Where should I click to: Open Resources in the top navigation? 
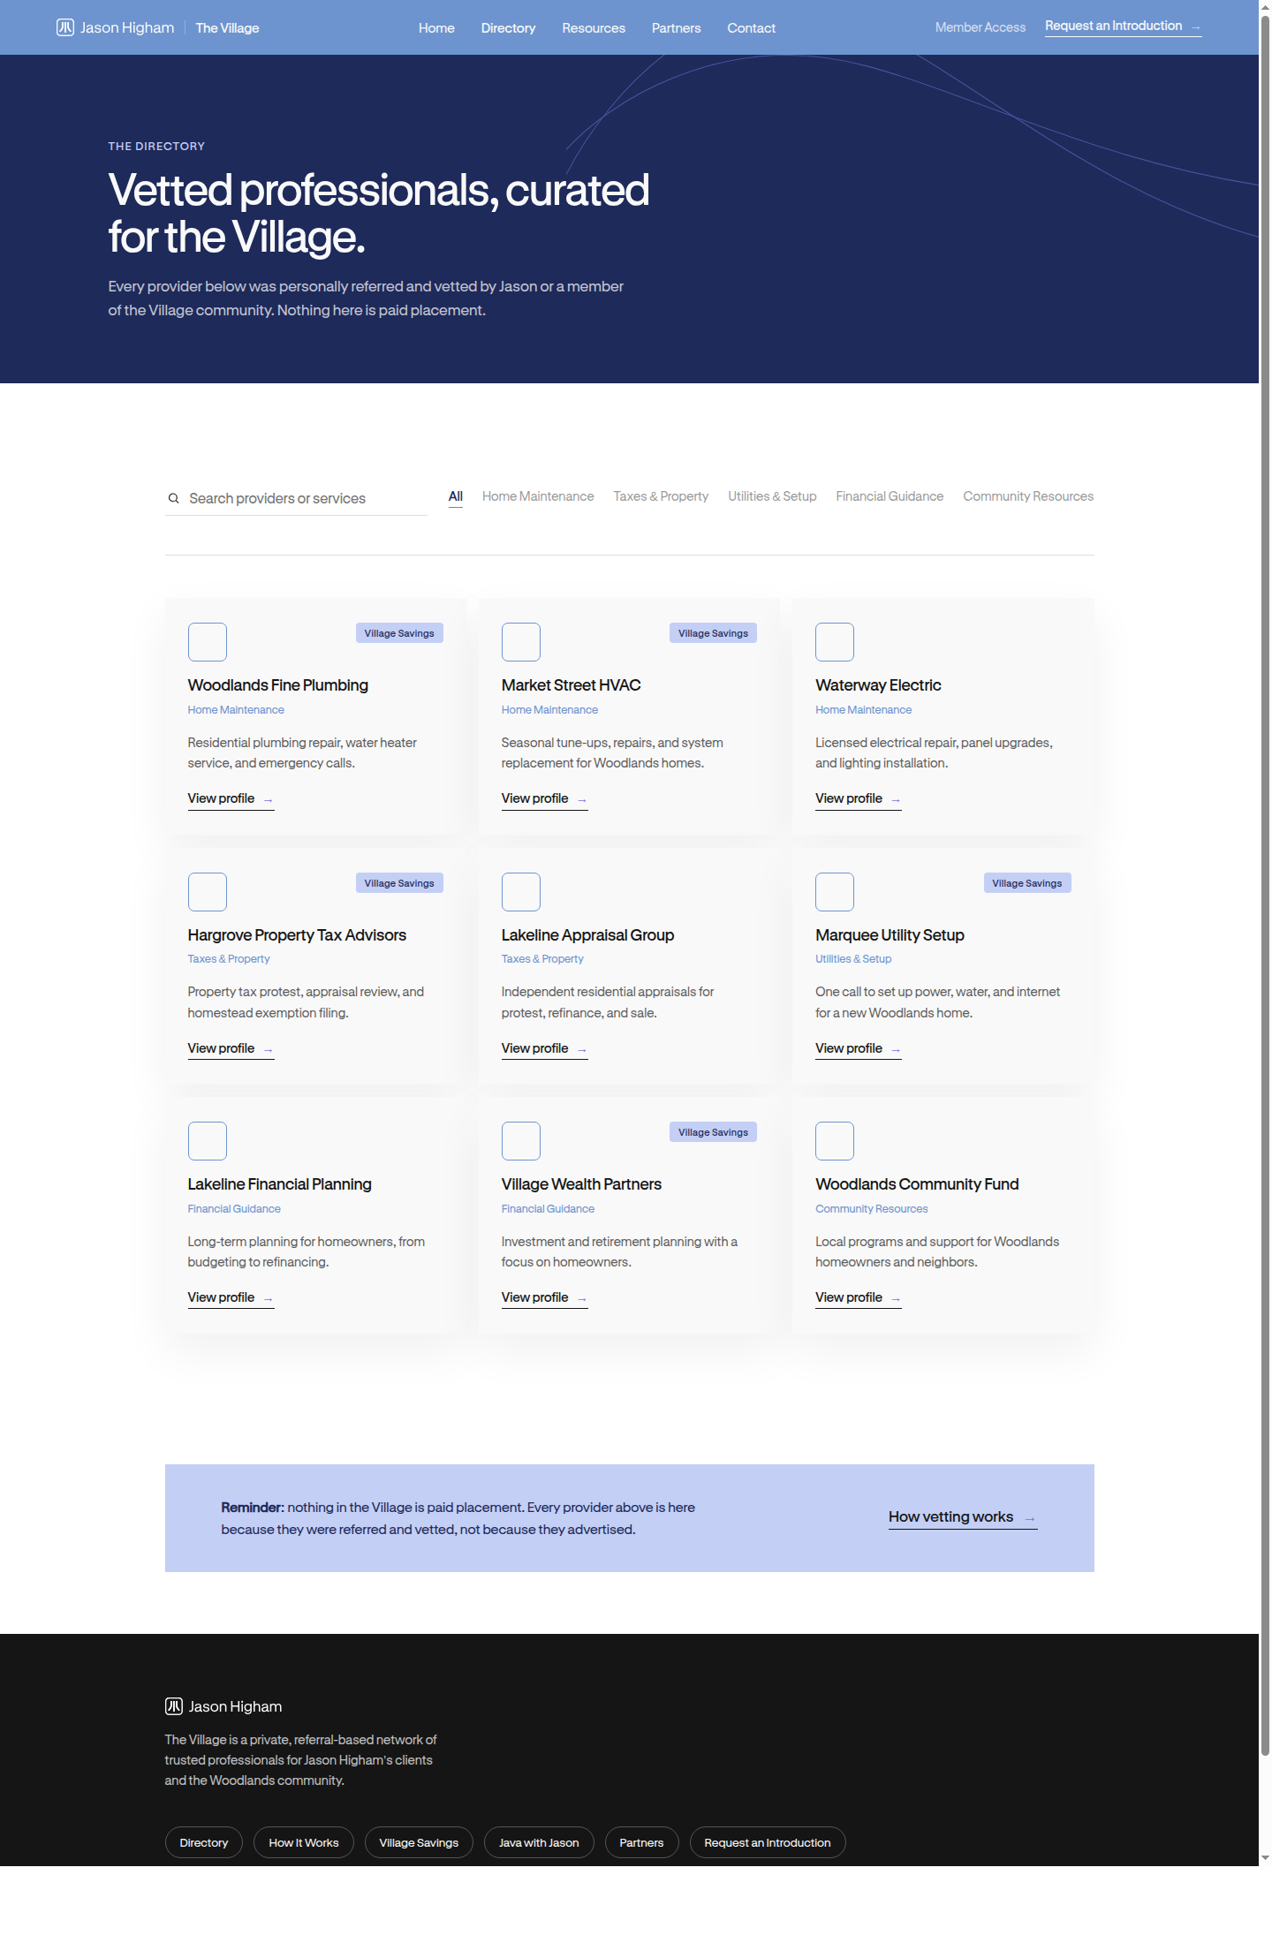tap(594, 28)
